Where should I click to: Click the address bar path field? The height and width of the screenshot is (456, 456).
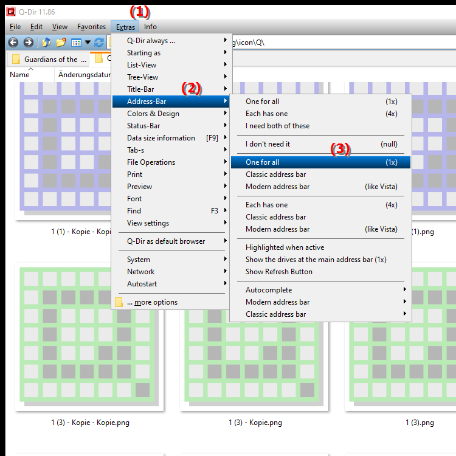[x=343, y=43]
